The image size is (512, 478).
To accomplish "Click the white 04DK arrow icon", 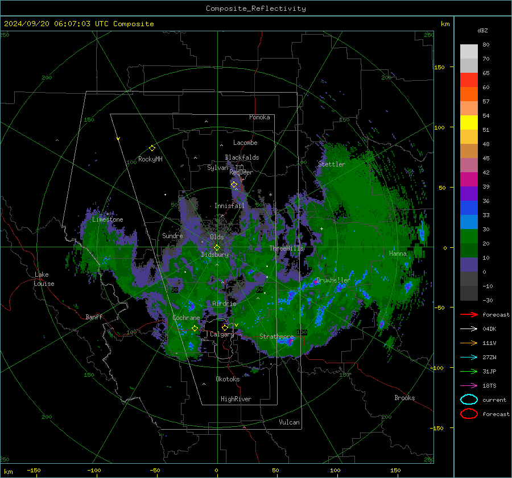I will 469,329.
